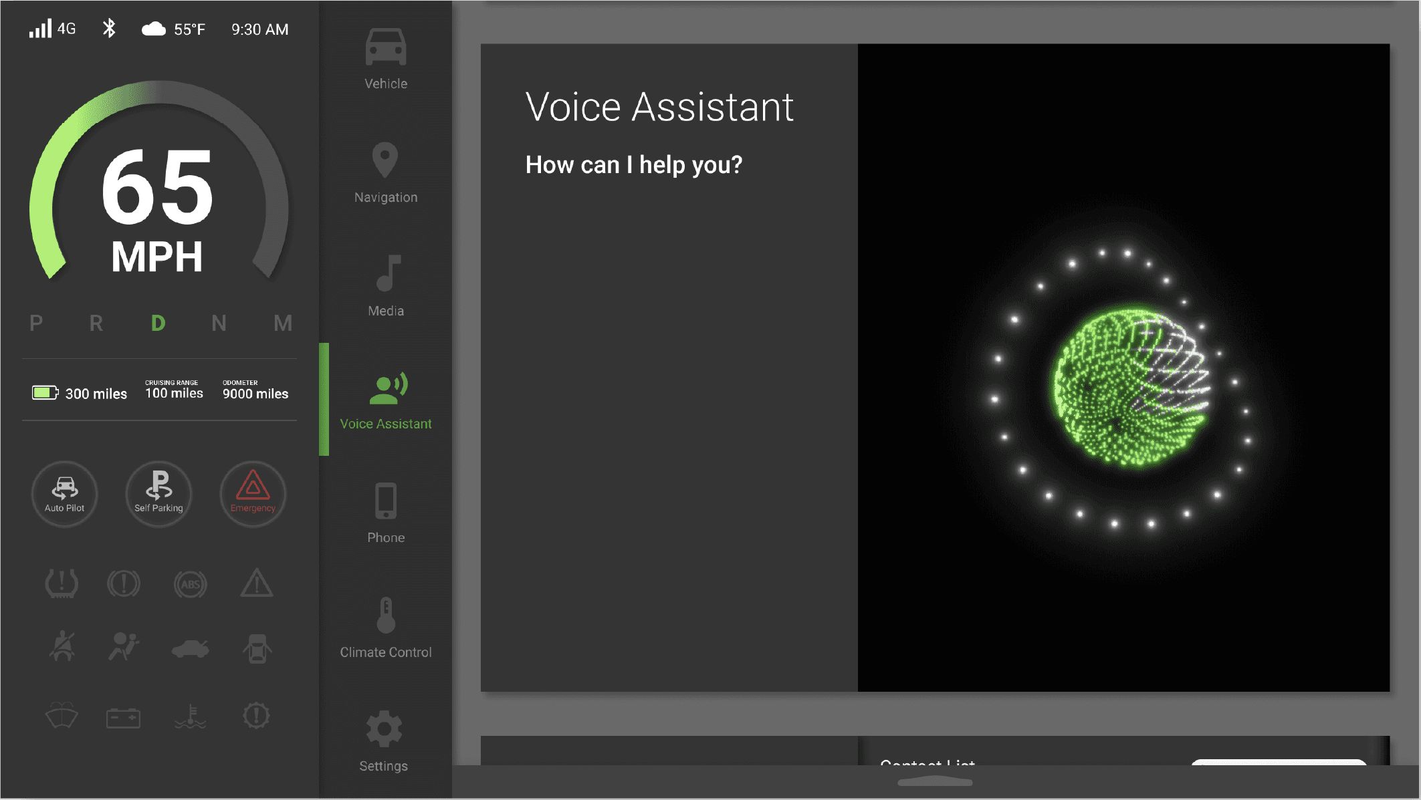Activate the Emergency hazard button
The width and height of the screenshot is (1421, 800).
253,494
